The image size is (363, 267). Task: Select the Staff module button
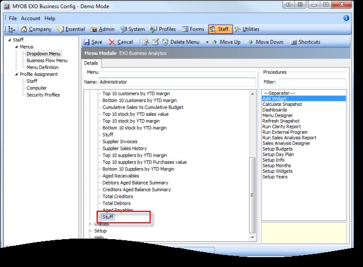click(220, 29)
